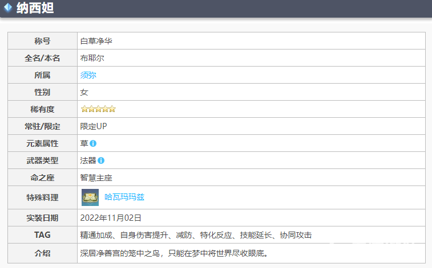The height and width of the screenshot is (268, 432).
Task: Click the 性别 row label
Action: pyautogui.click(x=42, y=92)
